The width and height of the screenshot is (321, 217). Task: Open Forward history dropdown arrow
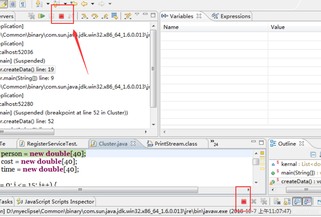pos(110,4)
